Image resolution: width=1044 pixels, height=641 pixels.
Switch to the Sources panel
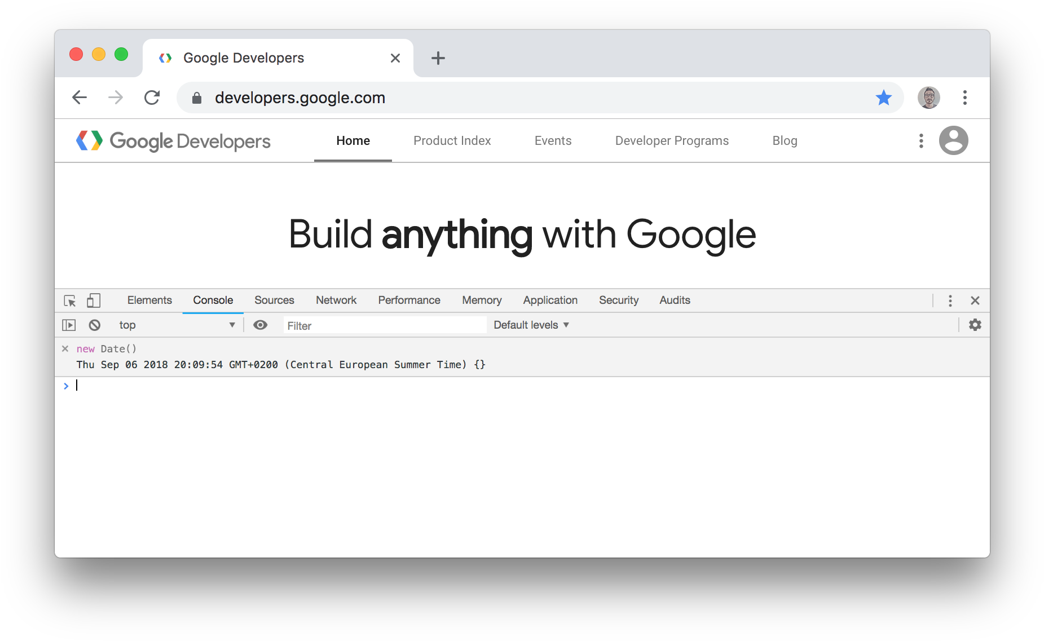(274, 300)
